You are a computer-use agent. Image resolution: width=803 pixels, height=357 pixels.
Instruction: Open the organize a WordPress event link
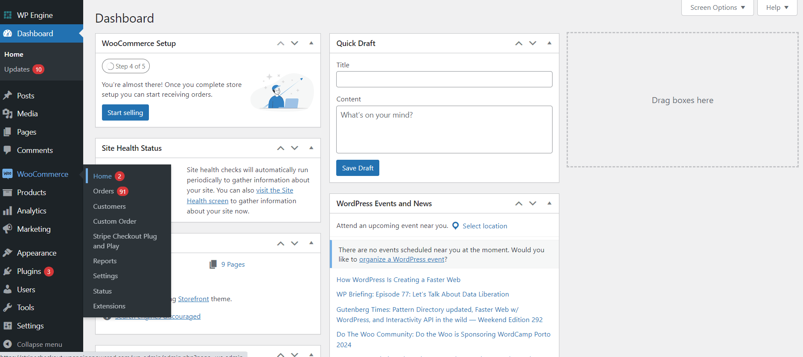click(401, 259)
